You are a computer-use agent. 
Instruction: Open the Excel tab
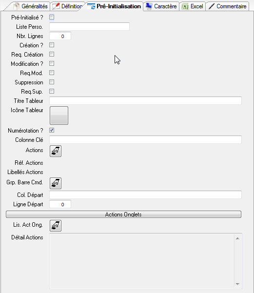tap(193, 6)
